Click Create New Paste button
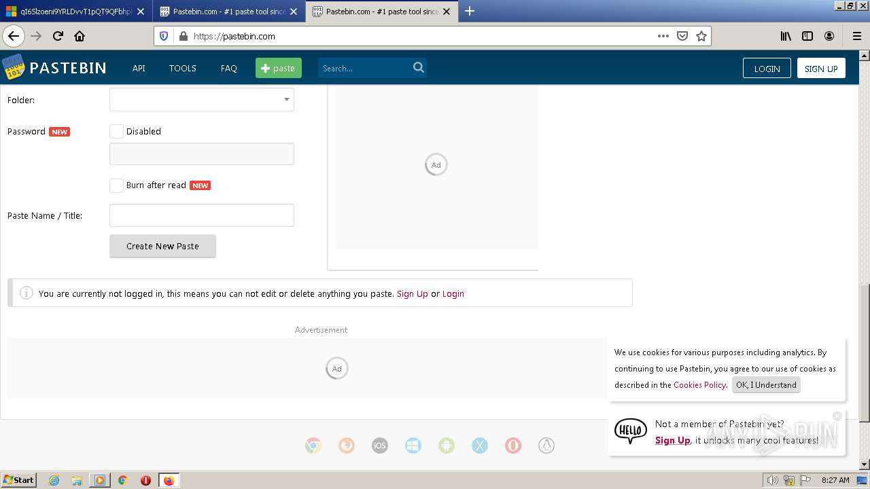This screenshot has height=489, width=870. [x=162, y=246]
